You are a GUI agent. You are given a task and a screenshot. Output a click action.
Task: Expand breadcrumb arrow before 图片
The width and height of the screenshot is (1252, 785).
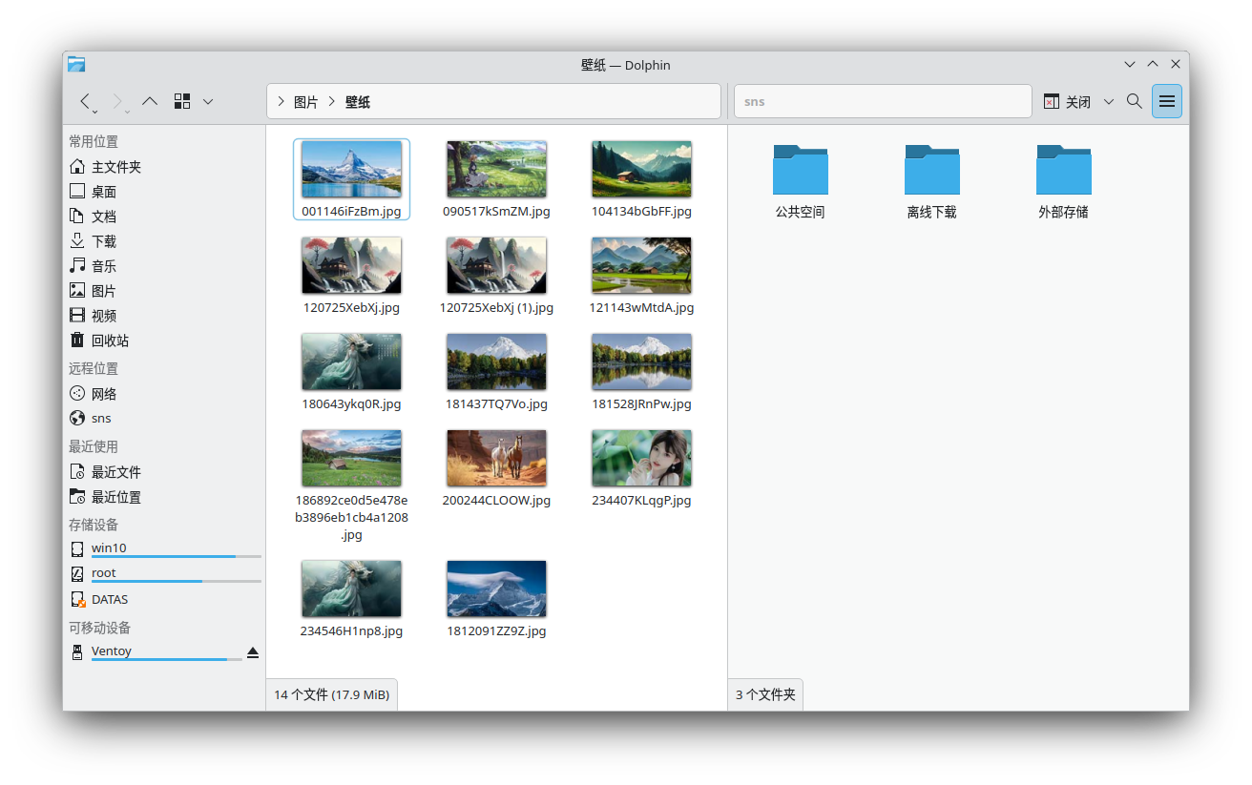(281, 101)
